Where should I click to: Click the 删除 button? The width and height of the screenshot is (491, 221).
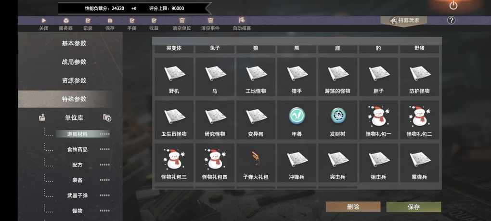(x=353, y=207)
